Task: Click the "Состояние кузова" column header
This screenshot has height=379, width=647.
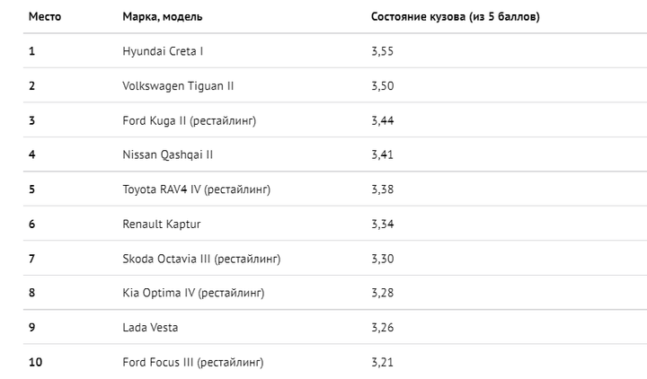Action: coord(455,16)
